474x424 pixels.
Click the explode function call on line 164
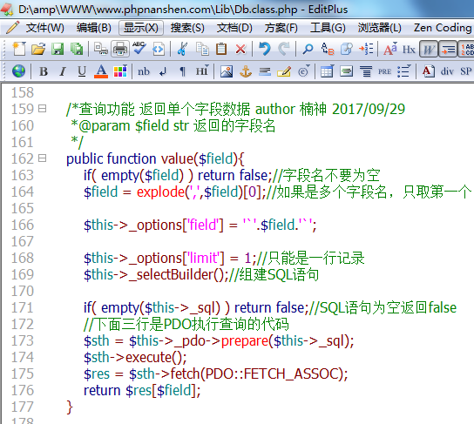click(160, 192)
